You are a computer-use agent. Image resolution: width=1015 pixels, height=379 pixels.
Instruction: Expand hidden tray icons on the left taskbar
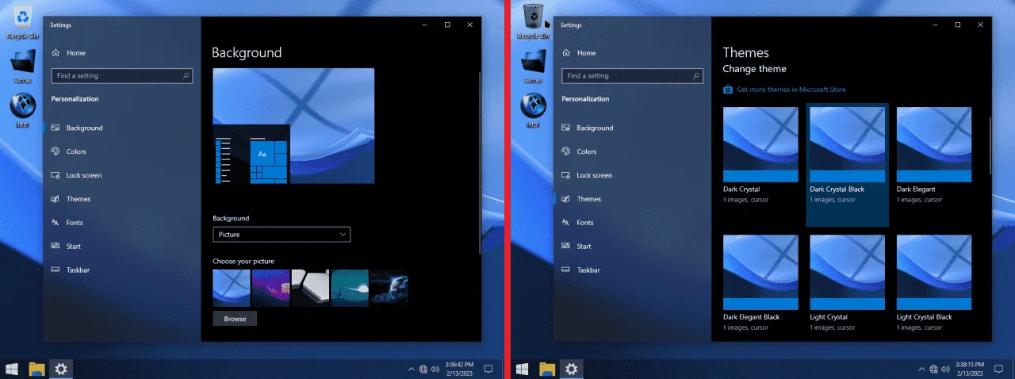coord(411,369)
